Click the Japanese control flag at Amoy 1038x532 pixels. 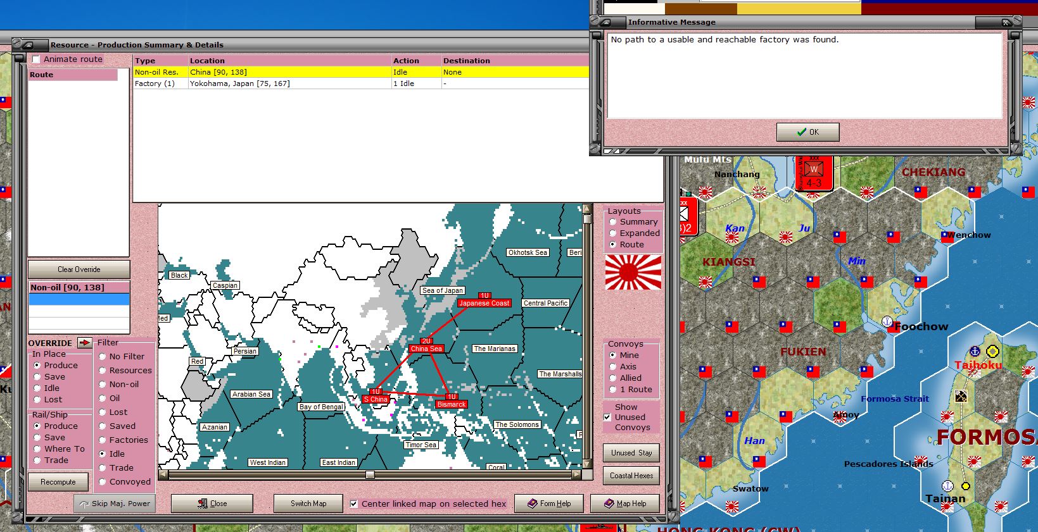pyautogui.click(x=839, y=416)
